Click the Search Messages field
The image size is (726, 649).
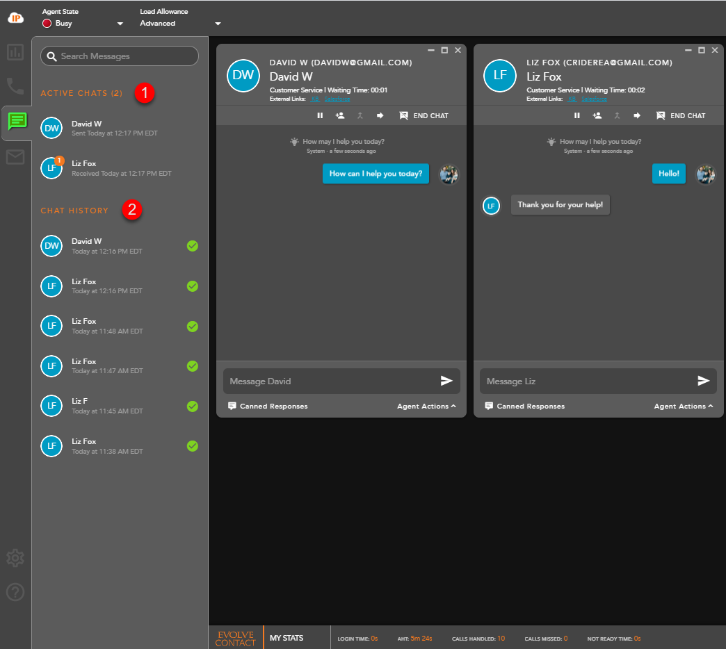[120, 56]
